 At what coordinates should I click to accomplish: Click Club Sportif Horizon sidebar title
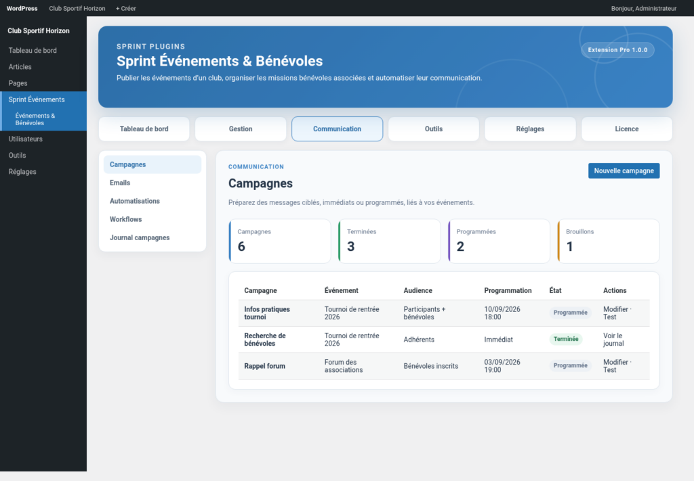(x=39, y=31)
